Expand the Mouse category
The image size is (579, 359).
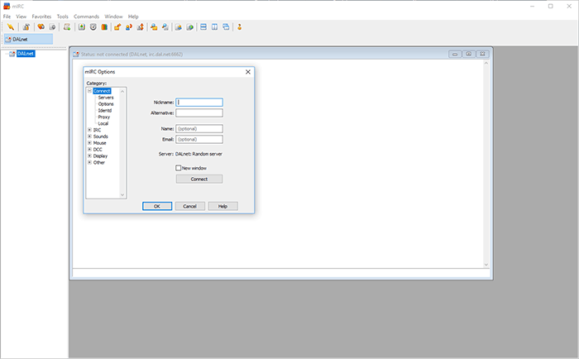89,143
